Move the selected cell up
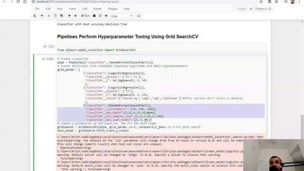This screenshot has height=171, width=304. [x=69, y=16]
